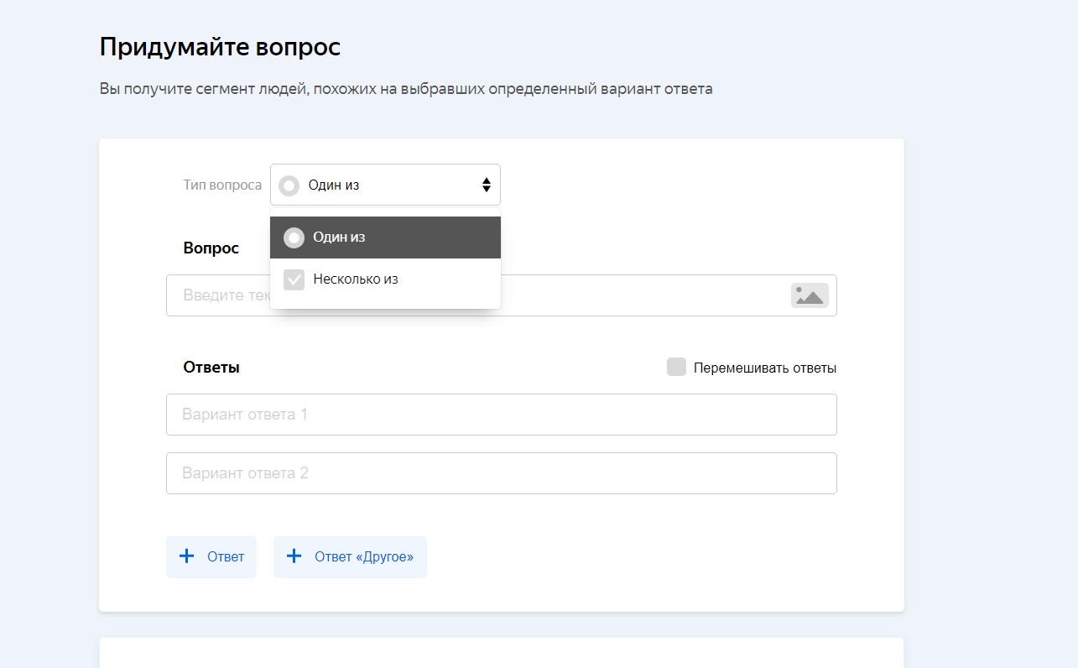1078x668 pixels.
Task: Focus the «Вариант ответа 1» field
Action: [501, 415]
